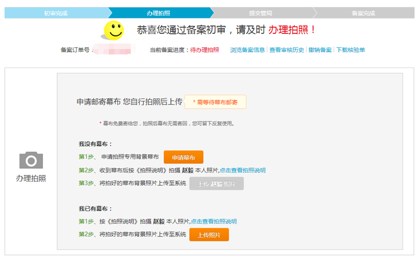420x262 pixels.
Task: Click the yellow smiley face icon
Action: pos(114,30)
